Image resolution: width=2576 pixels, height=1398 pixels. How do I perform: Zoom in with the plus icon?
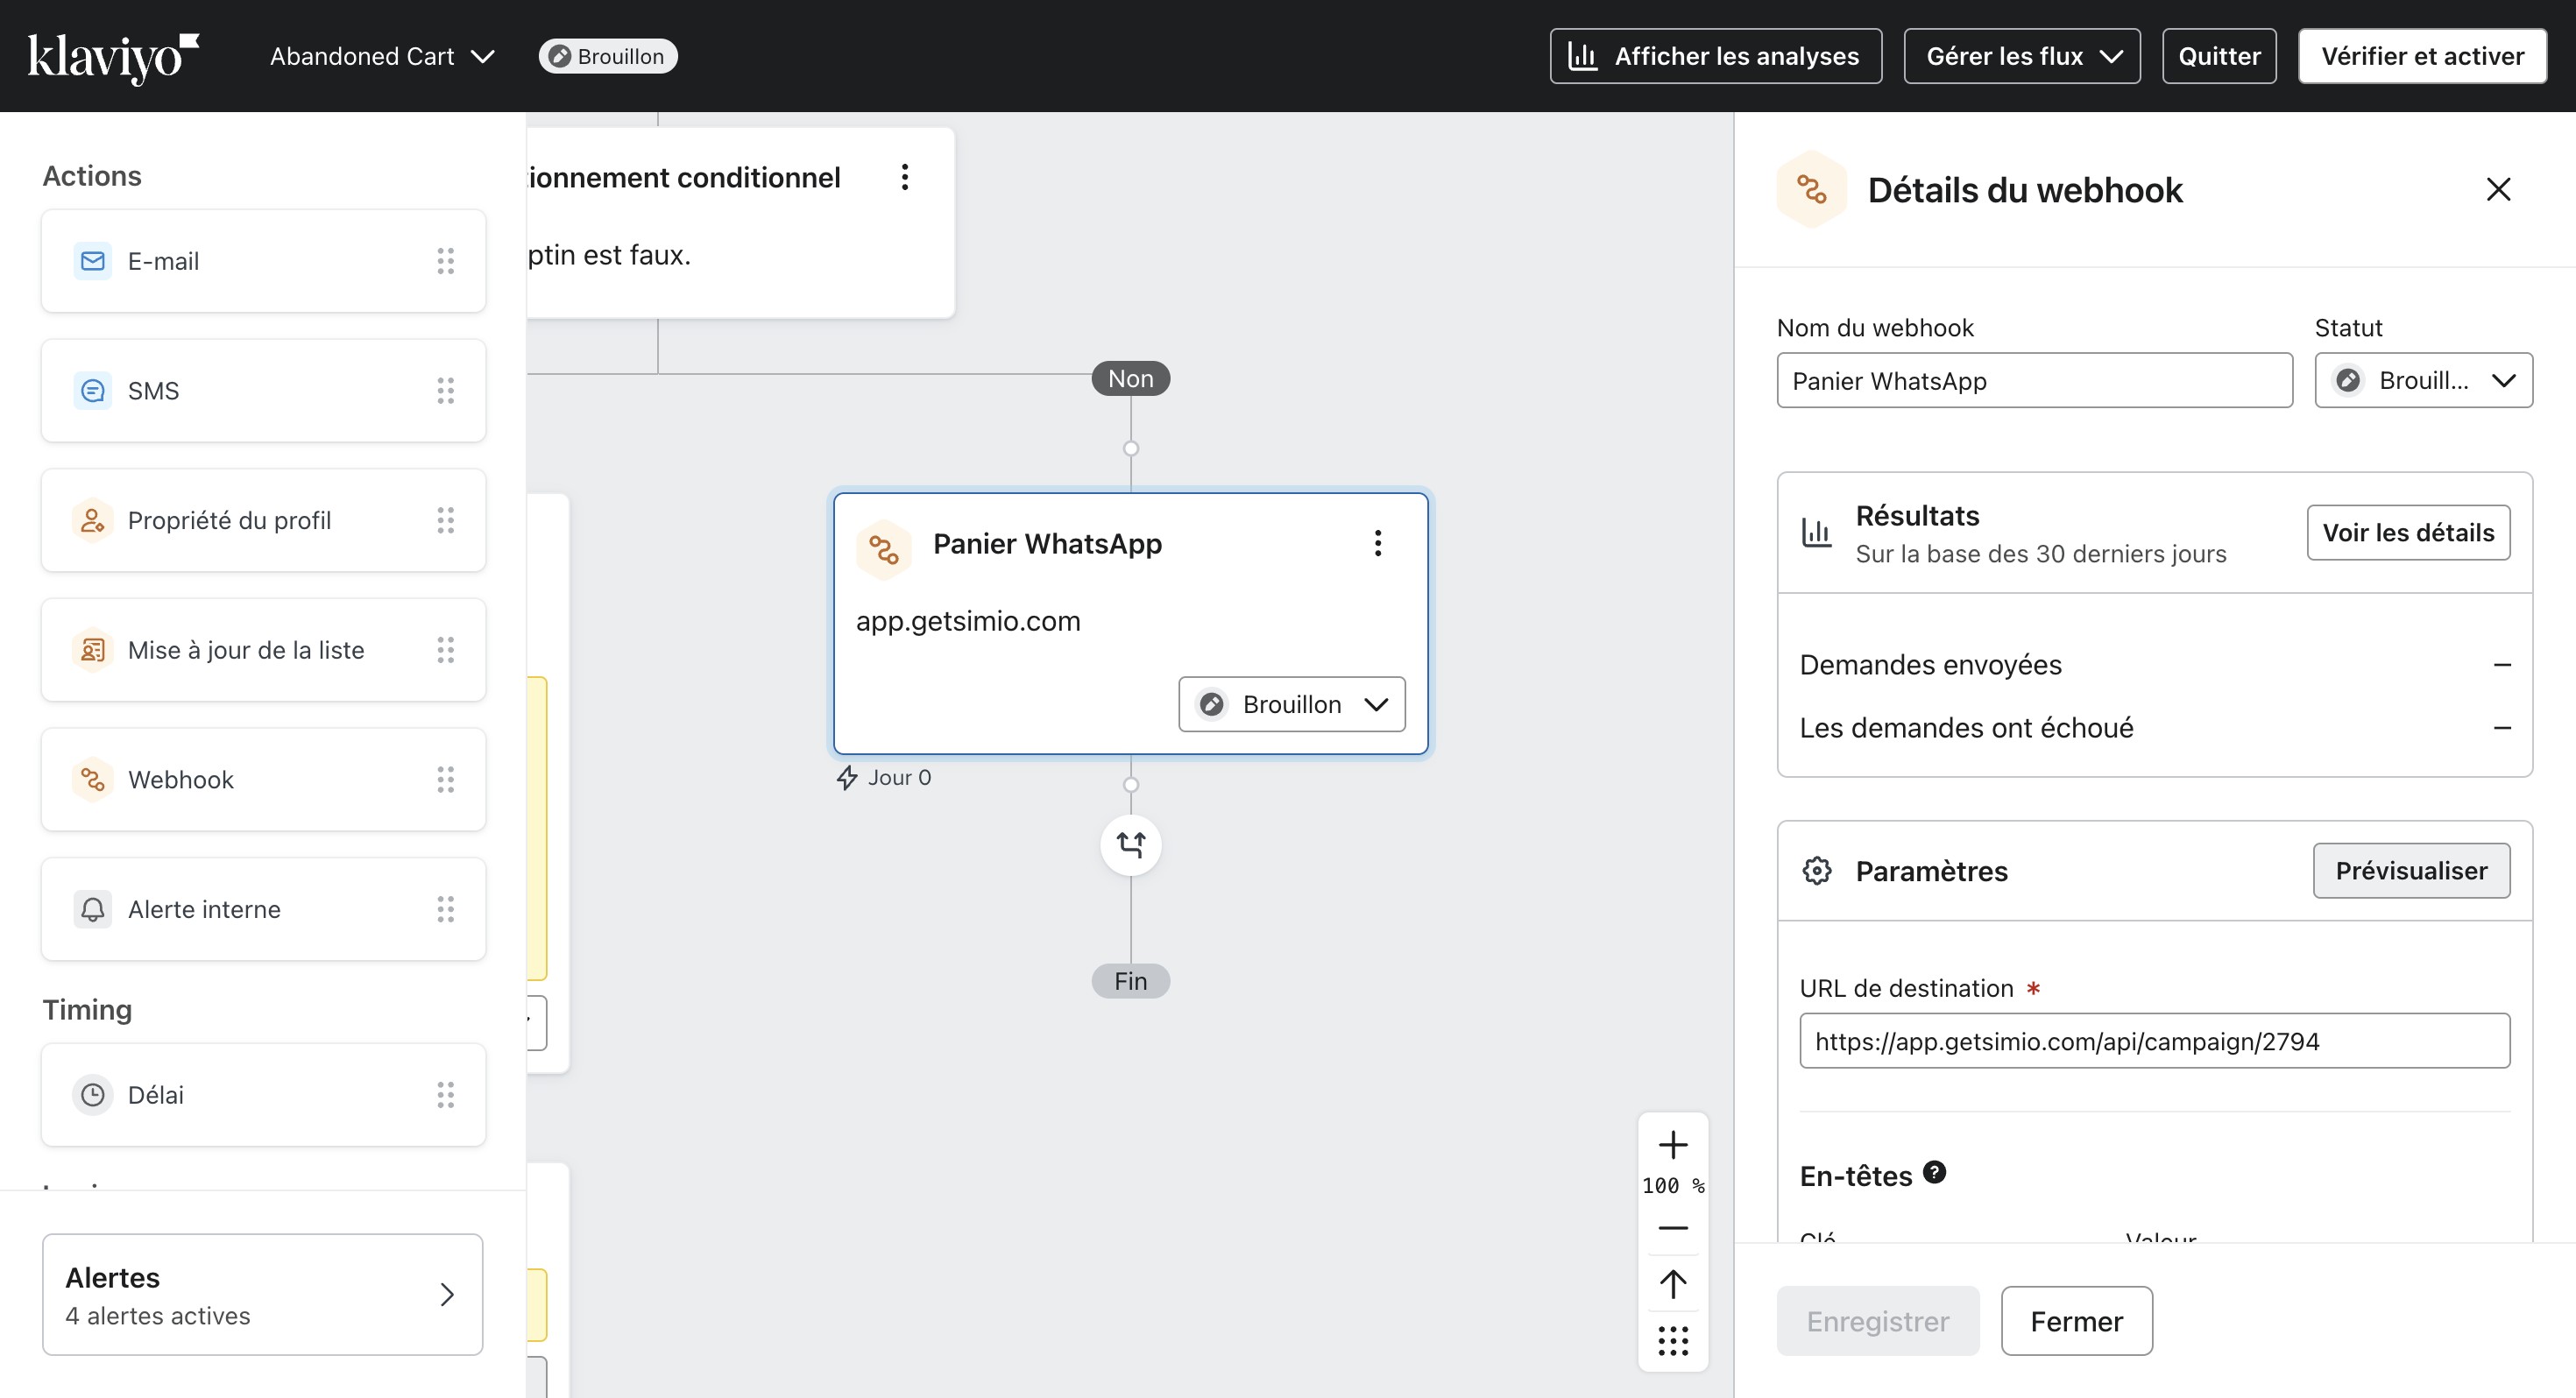[x=1672, y=1145]
